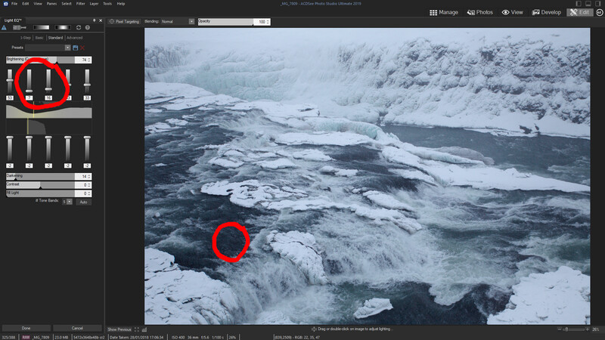
Task: Switch to Develop mode
Action: [546, 12]
